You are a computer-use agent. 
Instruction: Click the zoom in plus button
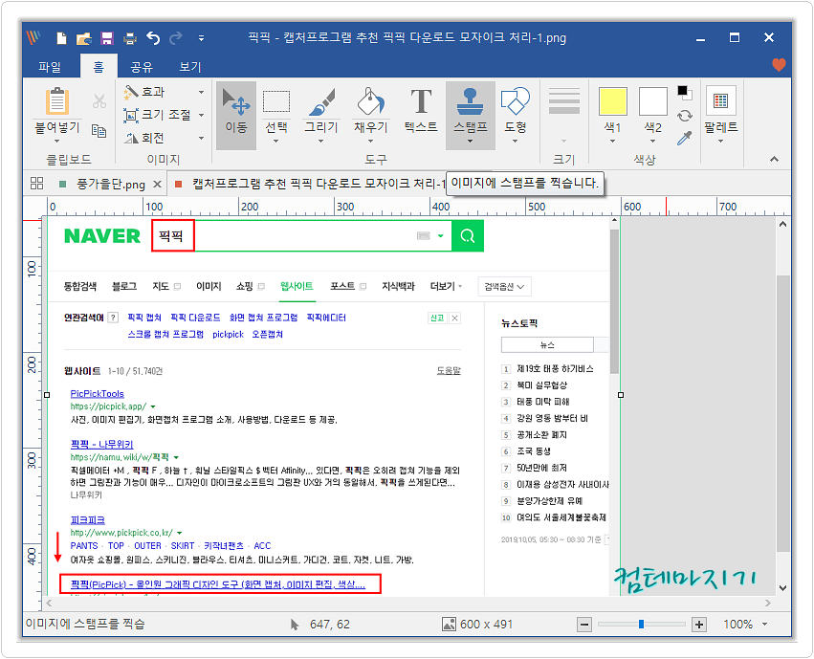coord(699,625)
